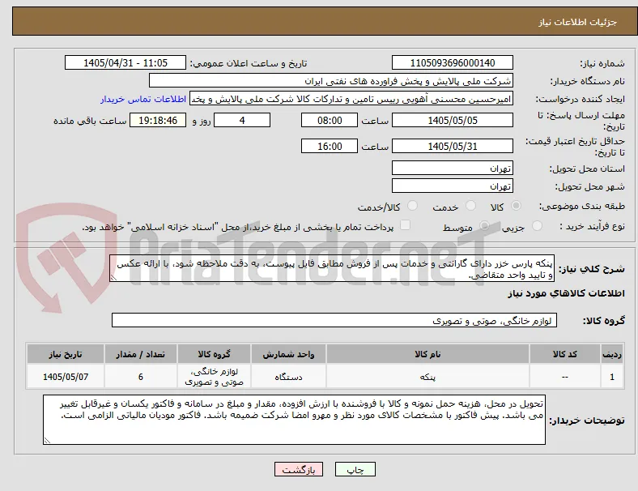
Task: Click the کد کالا column header
Action: tap(565, 354)
